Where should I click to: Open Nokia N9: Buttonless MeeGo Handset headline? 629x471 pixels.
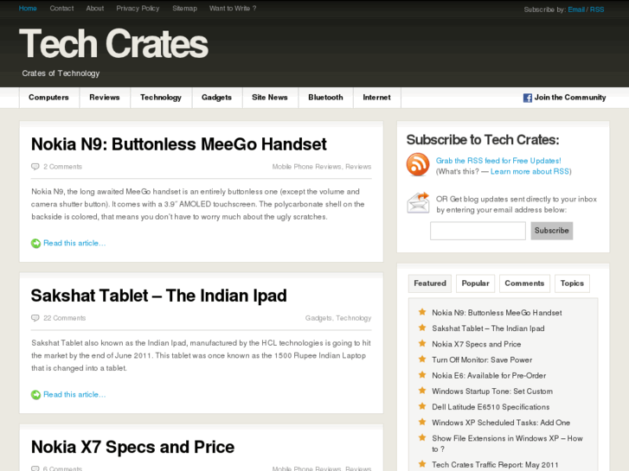tap(179, 144)
